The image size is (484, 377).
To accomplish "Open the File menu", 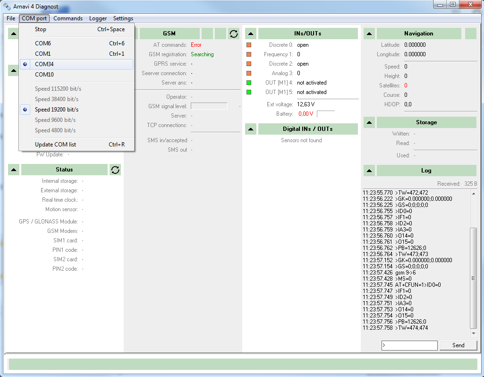I will click(x=11, y=18).
